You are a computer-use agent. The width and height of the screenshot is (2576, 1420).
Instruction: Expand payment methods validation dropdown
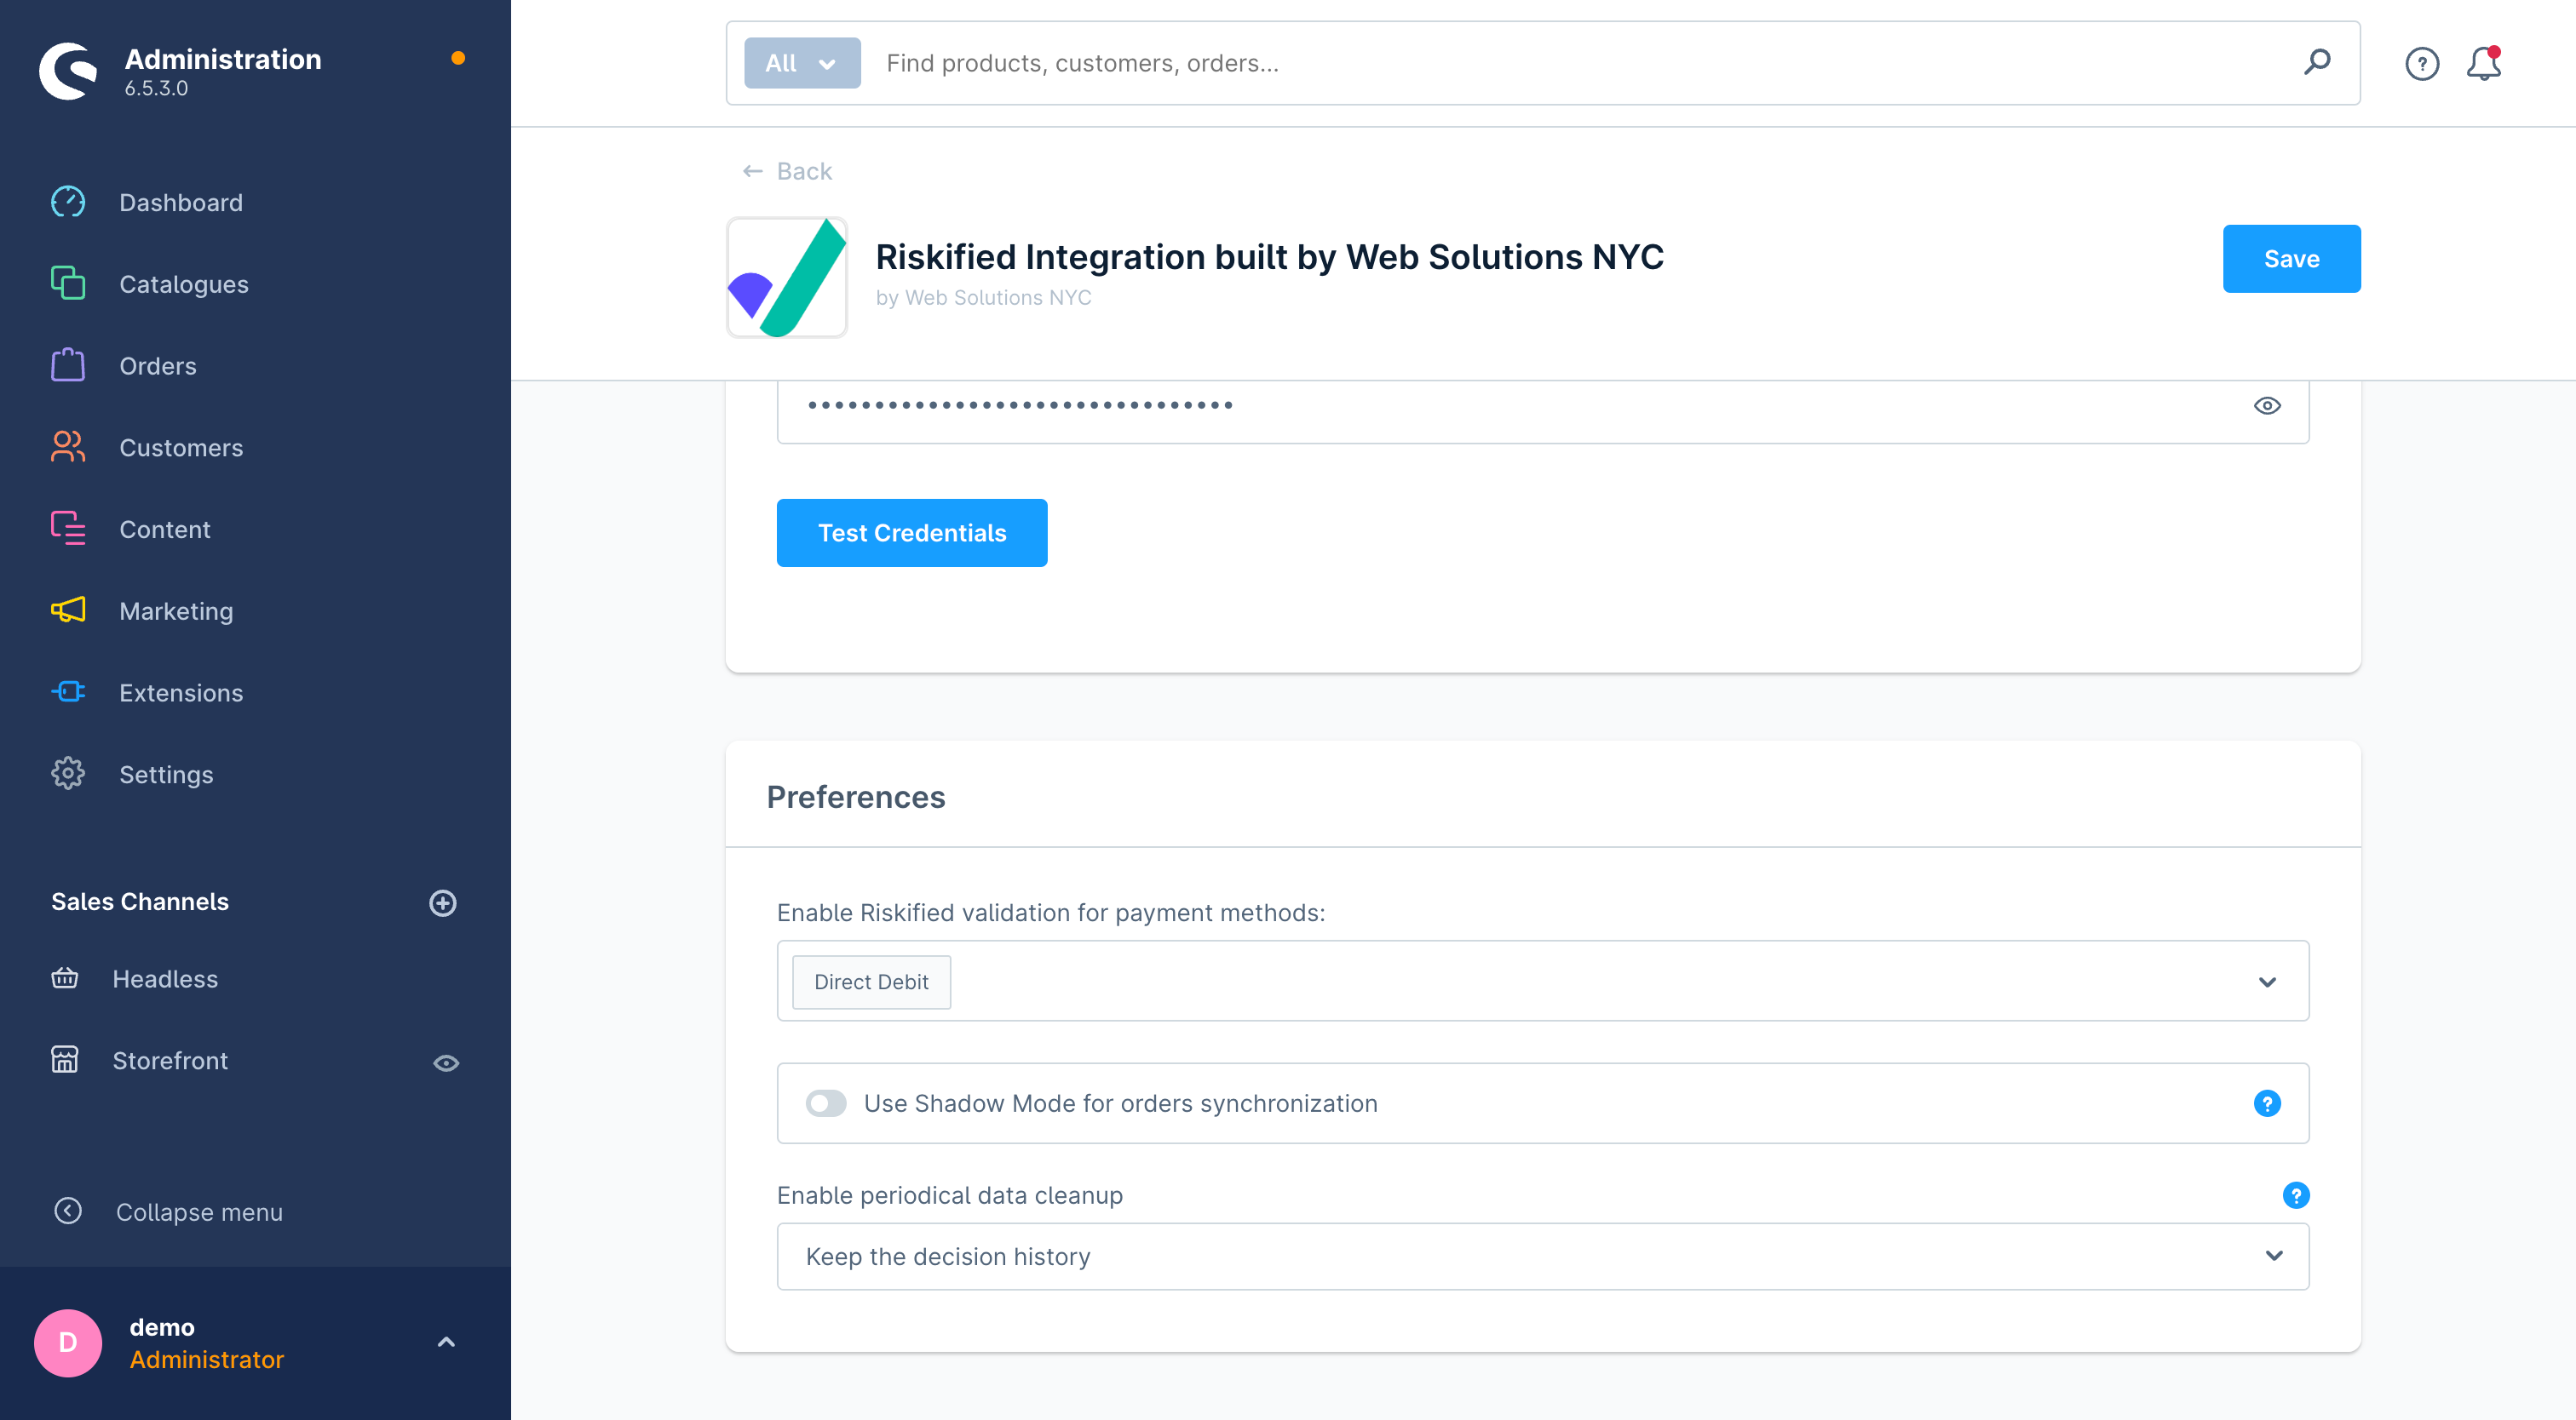point(2267,981)
